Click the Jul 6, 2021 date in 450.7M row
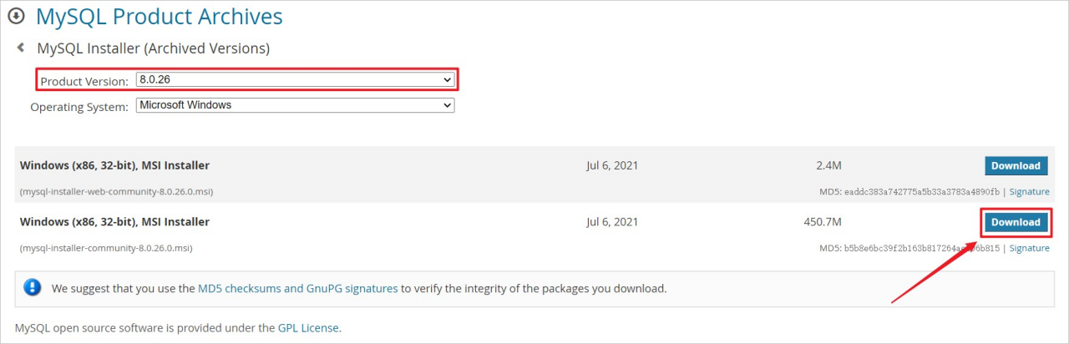Screen dimensions: 1069x344 click(612, 222)
